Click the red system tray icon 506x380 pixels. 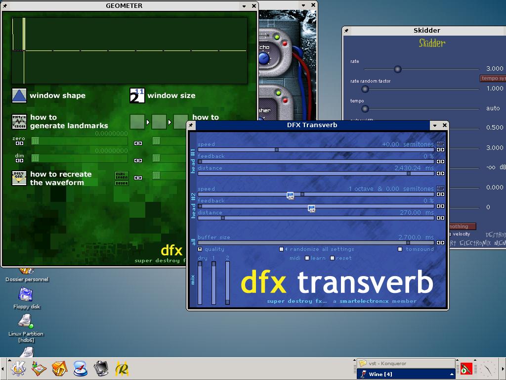(466, 368)
